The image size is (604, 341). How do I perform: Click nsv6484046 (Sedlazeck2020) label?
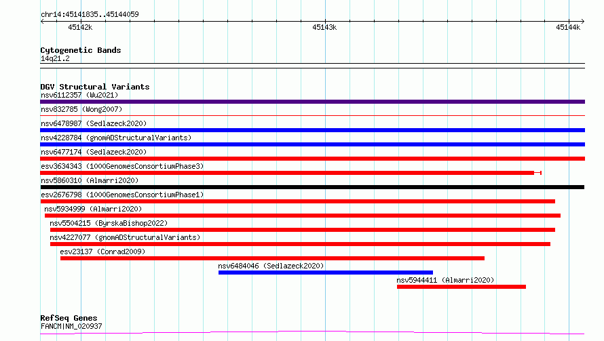[x=271, y=266]
